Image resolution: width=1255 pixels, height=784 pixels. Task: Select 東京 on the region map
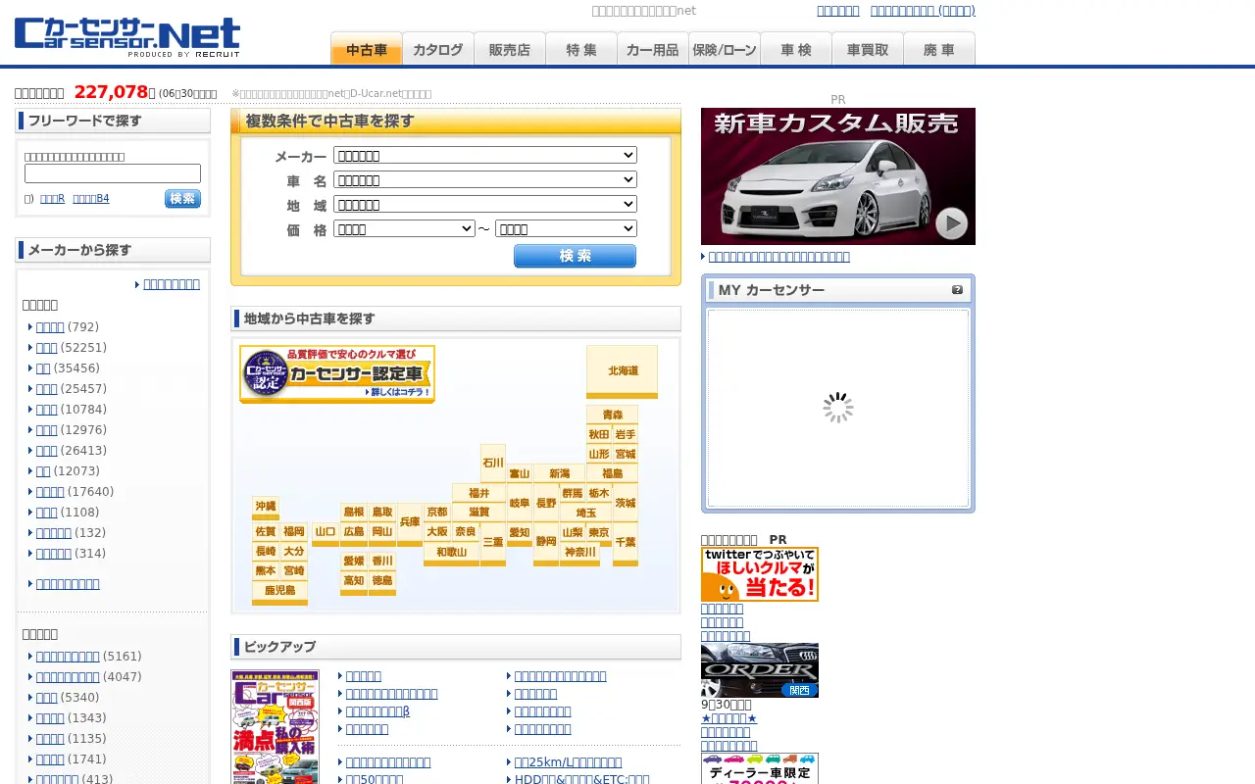(599, 533)
